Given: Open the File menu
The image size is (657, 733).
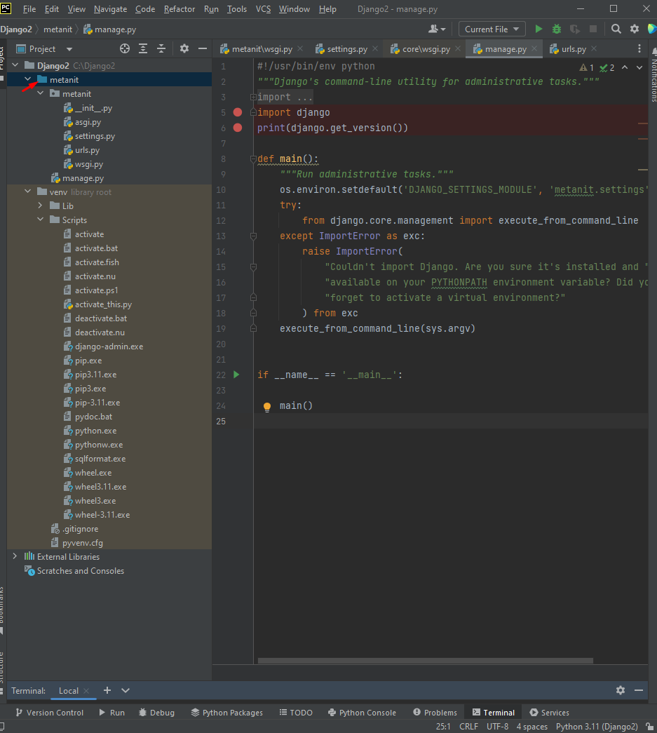Looking at the screenshot, I should click(29, 9).
